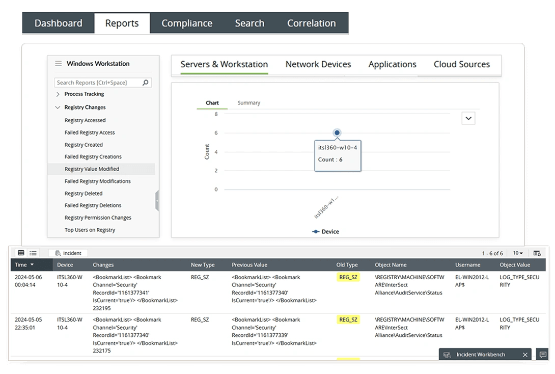The image size is (555, 374).
Task: Select the Summary tab above the chart
Action: tap(248, 103)
